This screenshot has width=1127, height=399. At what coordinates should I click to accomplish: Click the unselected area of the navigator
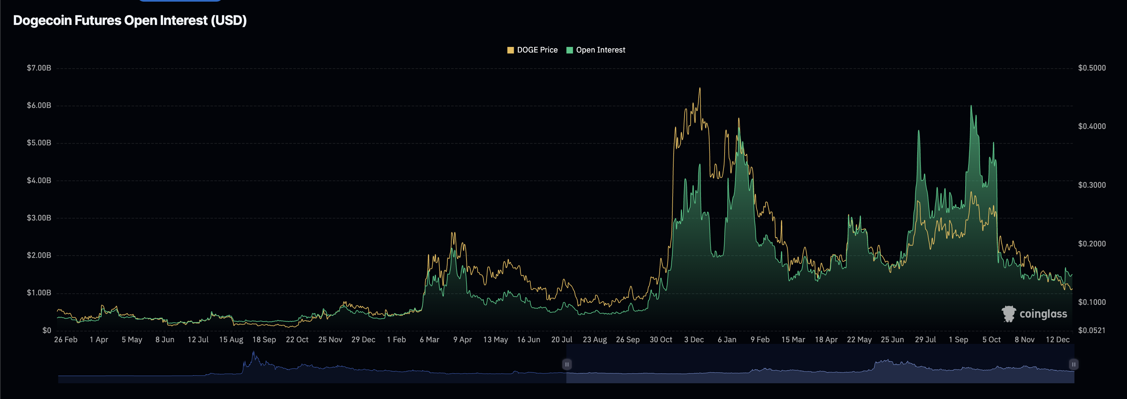pyautogui.click(x=312, y=364)
